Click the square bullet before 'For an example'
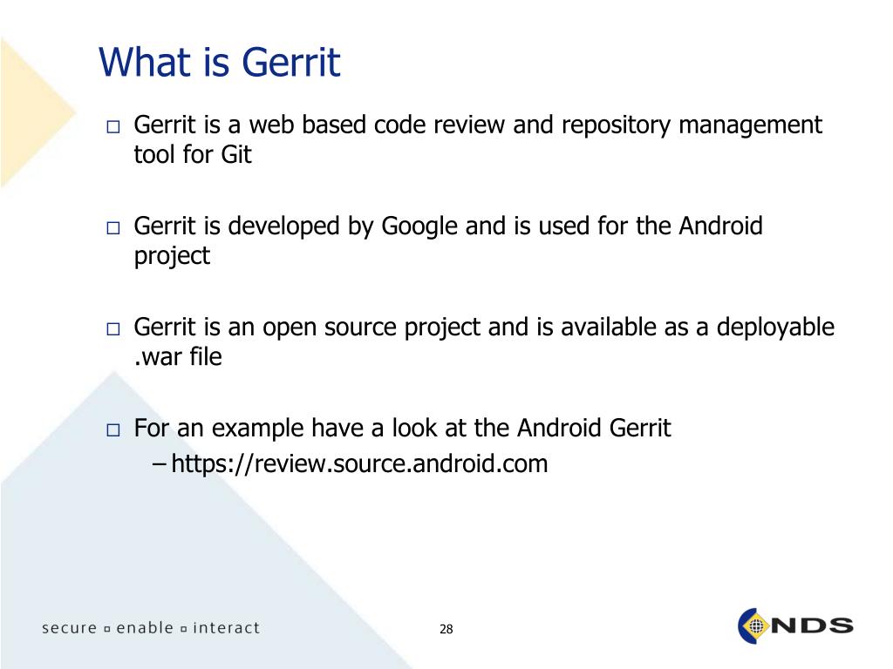The image size is (893, 669). (113, 429)
